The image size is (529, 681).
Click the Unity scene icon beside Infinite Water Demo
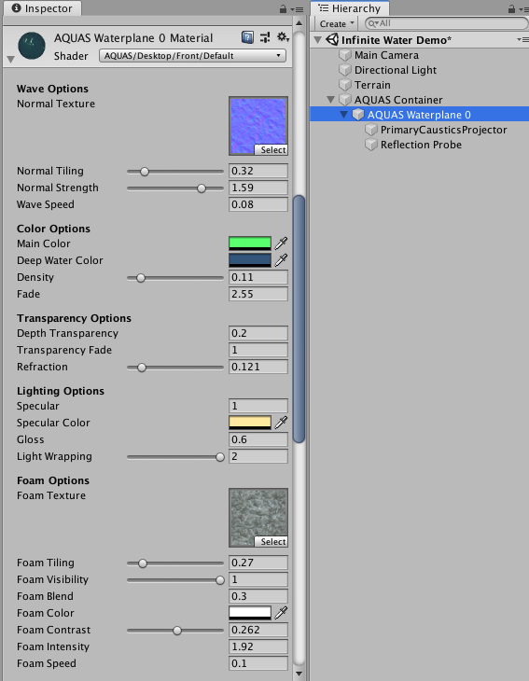pyautogui.click(x=332, y=40)
